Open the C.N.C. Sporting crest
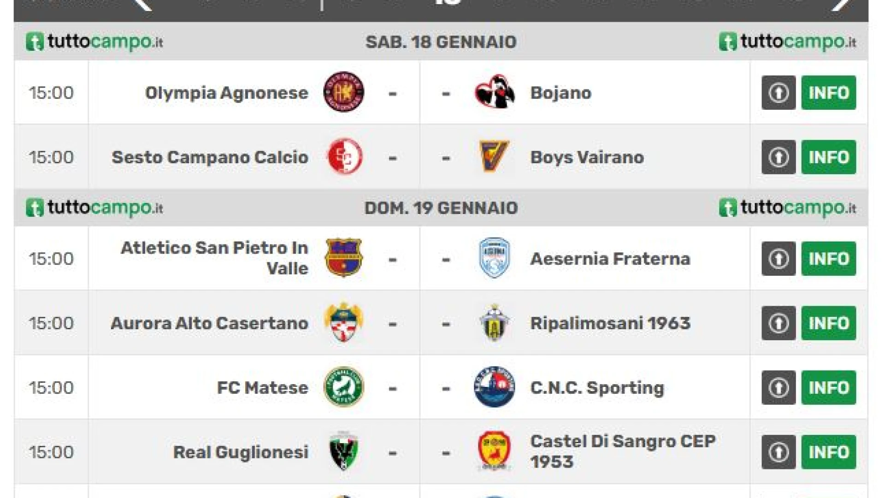Image resolution: width=885 pixels, height=498 pixels. 494,387
